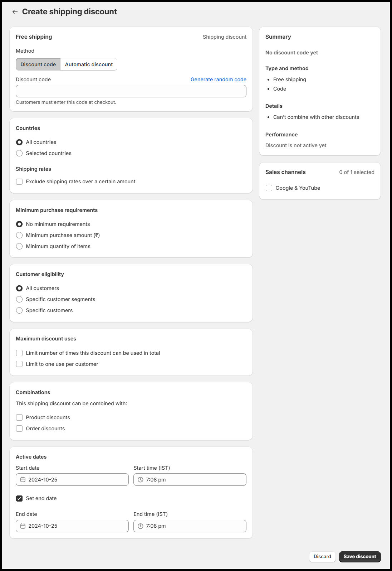
Task: Tick Limit to one use per customer
Action: [19, 364]
